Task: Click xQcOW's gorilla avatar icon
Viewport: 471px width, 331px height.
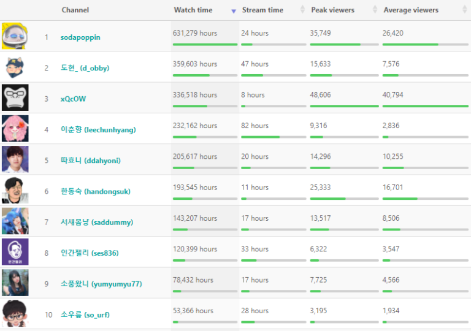Action: point(14,98)
